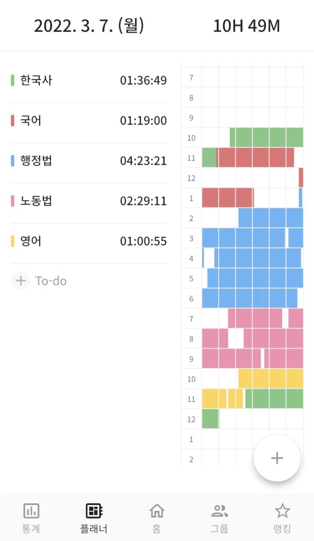Click the red block at 1 PM row

228,198
